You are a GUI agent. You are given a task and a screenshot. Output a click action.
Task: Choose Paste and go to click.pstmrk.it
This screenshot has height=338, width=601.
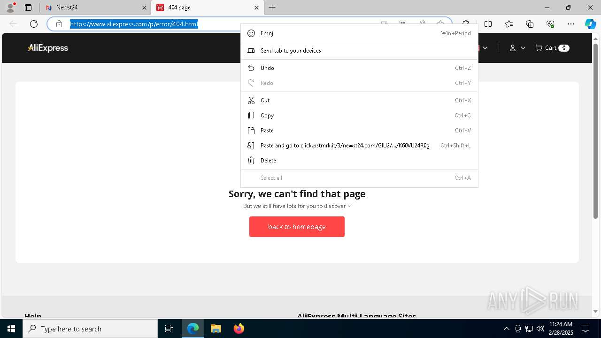click(359, 146)
